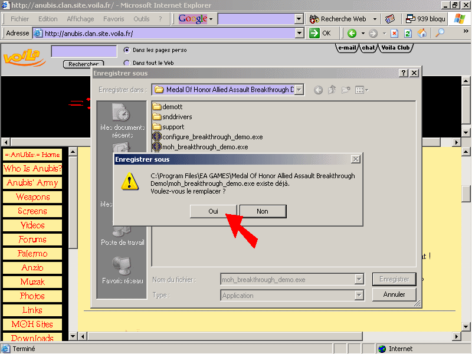Viewport: 472px width, 354px height.
Task: Click the Voila search input field
Action: coord(84,51)
